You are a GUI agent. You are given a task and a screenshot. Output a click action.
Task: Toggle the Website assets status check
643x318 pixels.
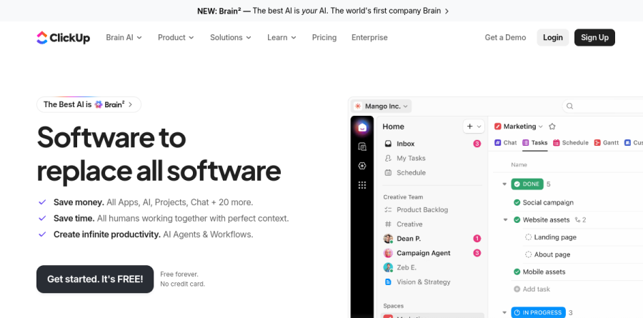pos(517,220)
